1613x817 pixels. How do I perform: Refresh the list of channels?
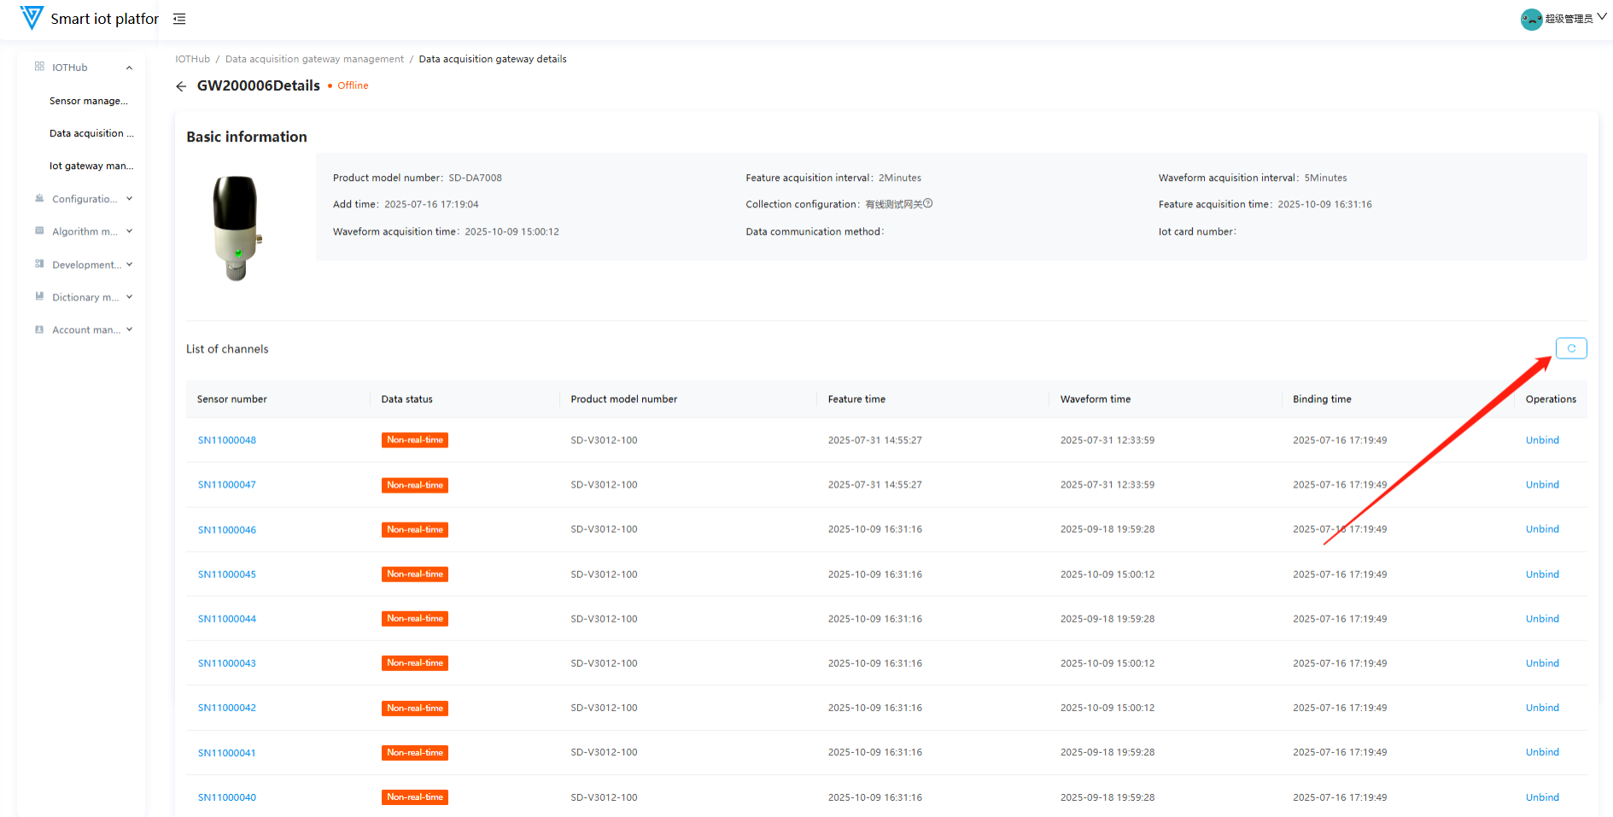click(x=1570, y=348)
